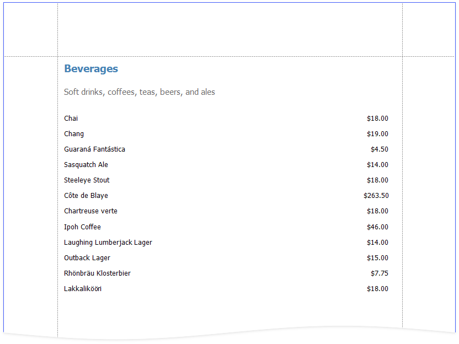The width and height of the screenshot is (459, 344).
Task: Select the Lakkalikööri product name
Action: (x=83, y=289)
